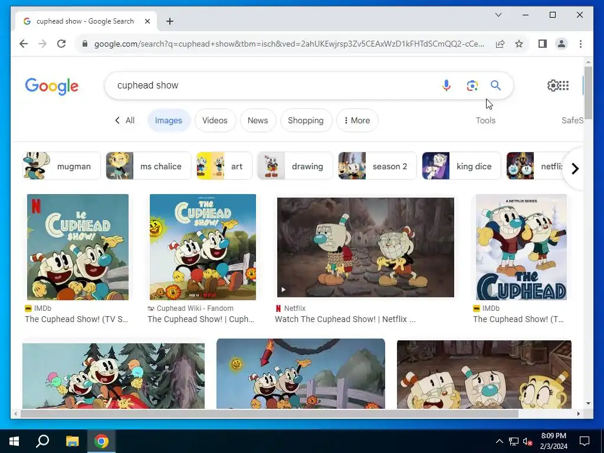Screen dimensions: 604x453
Task: Open Cuphead Wiki Fandom poster image
Action: tap(203, 247)
